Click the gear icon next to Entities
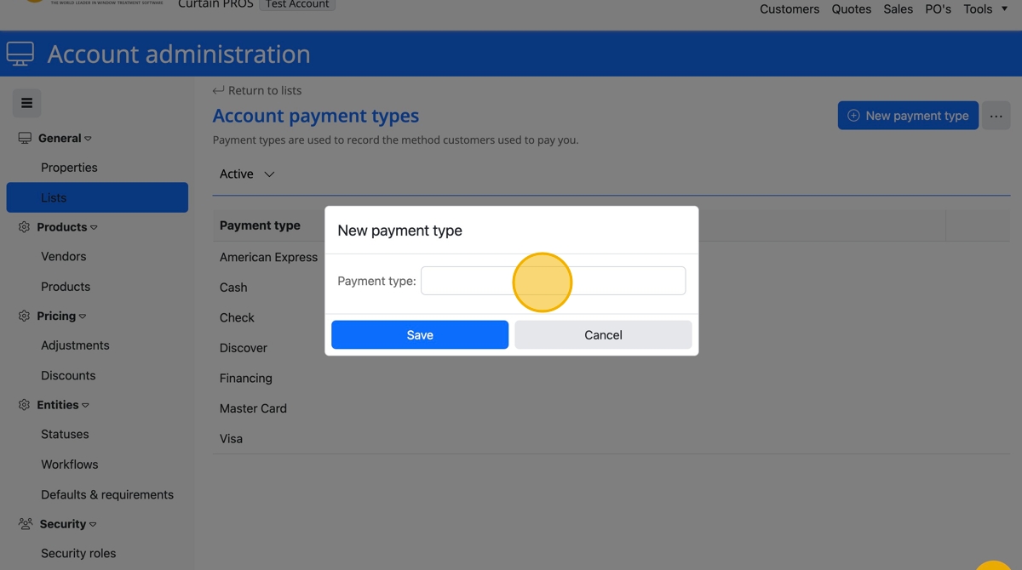 (x=24, y=405)
